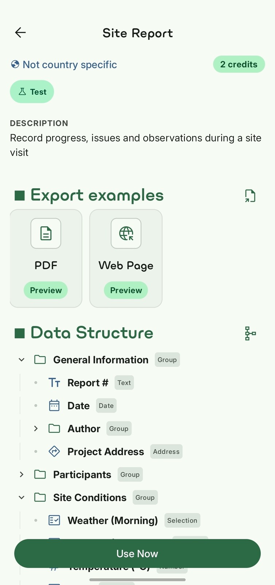Click the diagram icon next to Data Structure
The width and height of the screenshot is (275, 585).
[250, 333]
